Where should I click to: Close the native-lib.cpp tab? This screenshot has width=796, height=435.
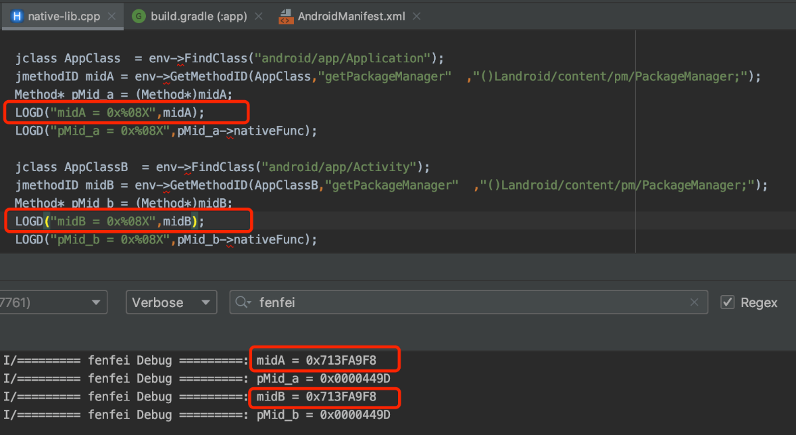113,17
